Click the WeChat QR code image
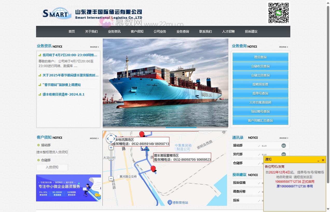 click(x=278, y=13)
